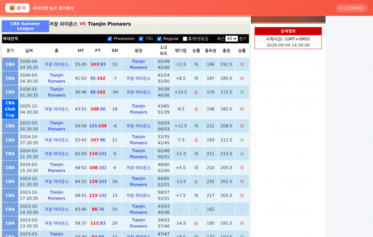373x237 pixels.
Task: Open Tianjin Pioneers home link in 2026-03-24 row
Action: pos(57,78)
